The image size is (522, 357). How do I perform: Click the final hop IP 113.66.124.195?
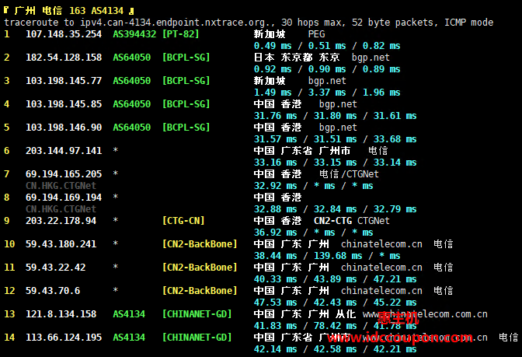[x=64, y=338]
